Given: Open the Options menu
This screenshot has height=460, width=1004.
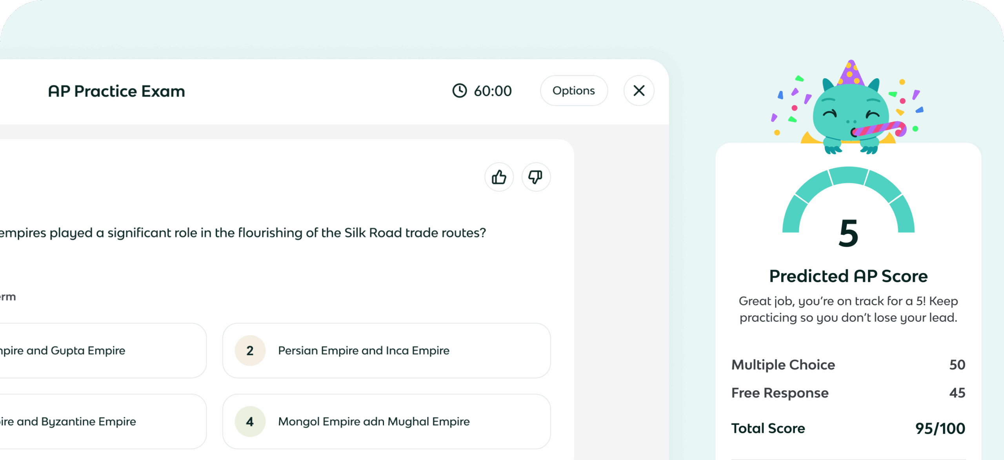Looking at the screenshot, I should pos(574,91).
